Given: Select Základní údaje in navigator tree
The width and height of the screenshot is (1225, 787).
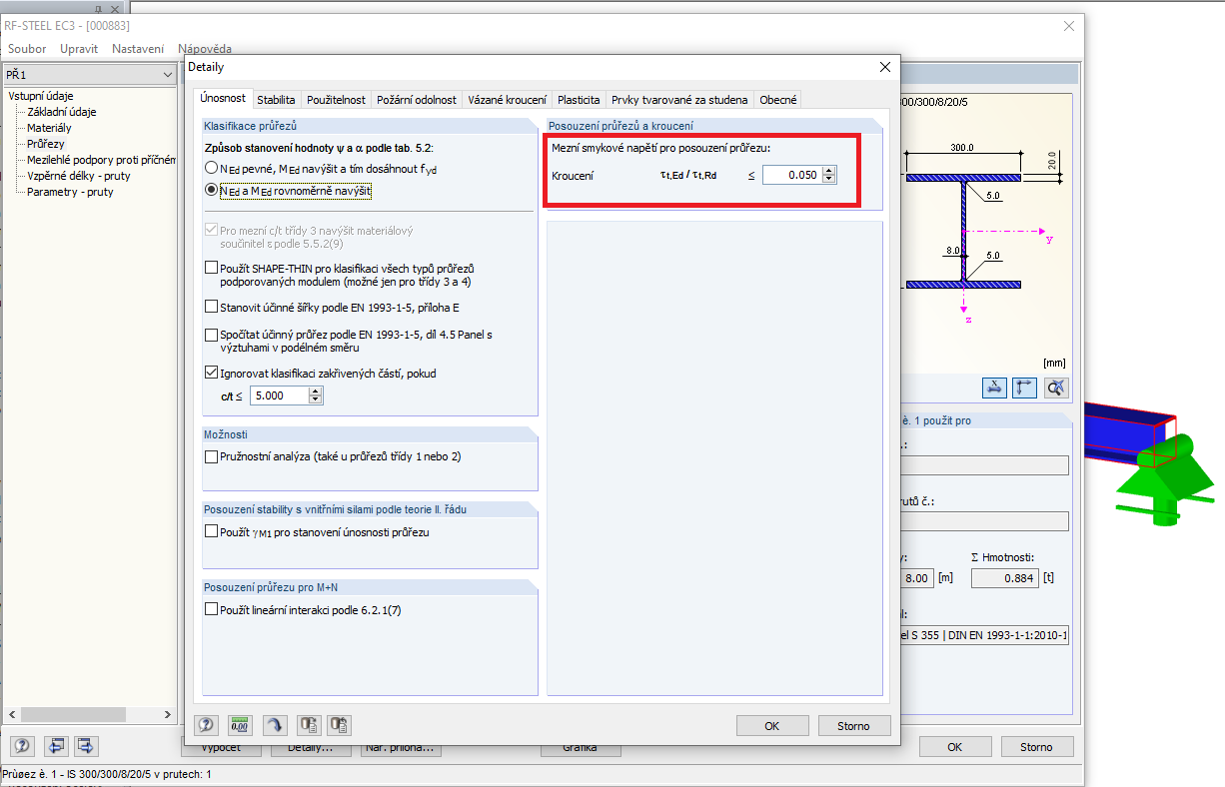Looking at the screenshot, I should tap(62, 112).
